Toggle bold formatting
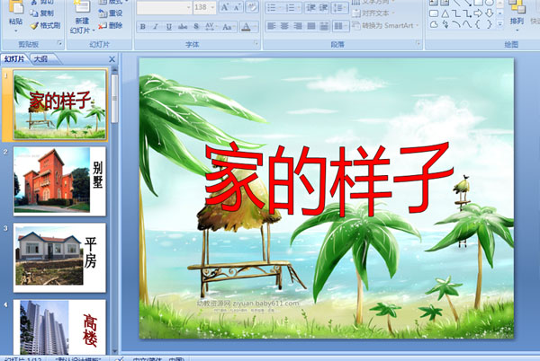Viewport: 540px width, 361px height. [x=142, y=27]
